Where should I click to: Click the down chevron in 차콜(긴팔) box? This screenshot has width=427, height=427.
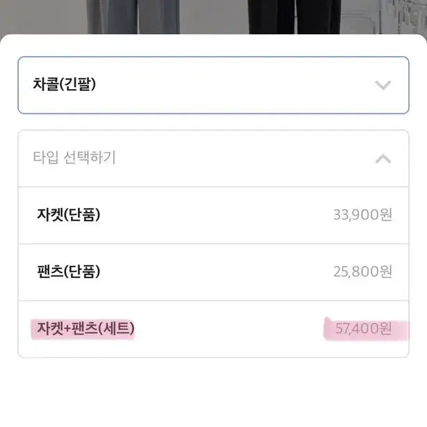[383, 85]
